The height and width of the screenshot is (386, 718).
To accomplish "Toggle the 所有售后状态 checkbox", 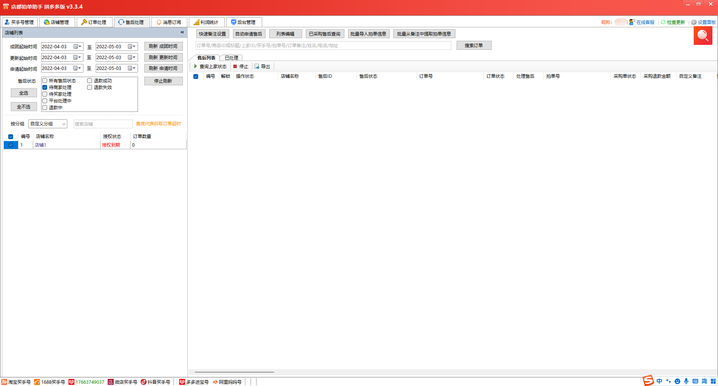I will [45, 81].
